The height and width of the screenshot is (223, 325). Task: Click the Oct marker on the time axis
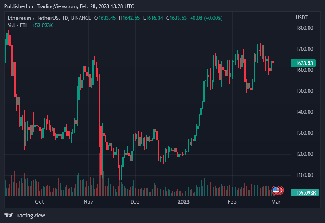point(39,201)
